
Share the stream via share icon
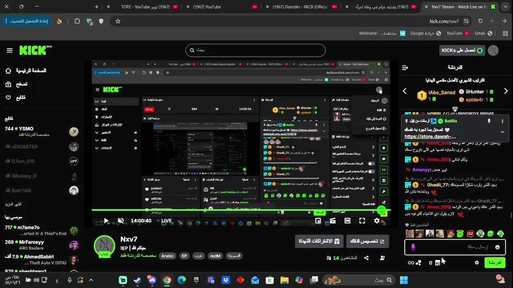click(x=366, y=258)
